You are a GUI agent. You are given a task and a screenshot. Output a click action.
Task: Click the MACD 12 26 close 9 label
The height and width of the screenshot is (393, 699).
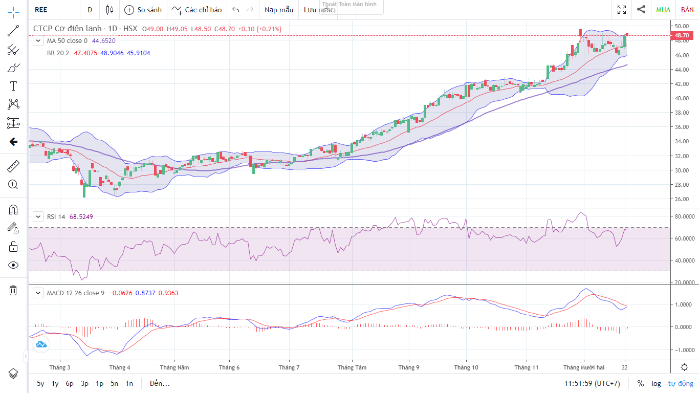click(x=76, y=293)
